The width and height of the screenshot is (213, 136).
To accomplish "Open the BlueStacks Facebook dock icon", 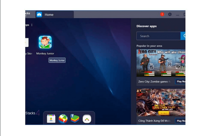I will [75, 118].
